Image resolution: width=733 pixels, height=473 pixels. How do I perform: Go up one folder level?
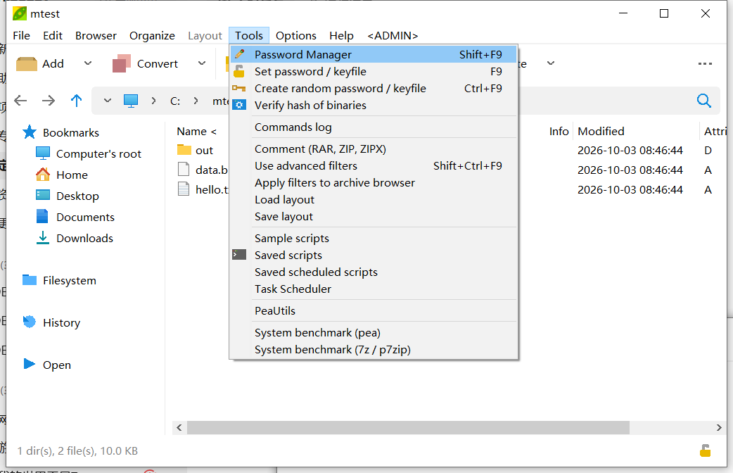click(x=76, y=101)
